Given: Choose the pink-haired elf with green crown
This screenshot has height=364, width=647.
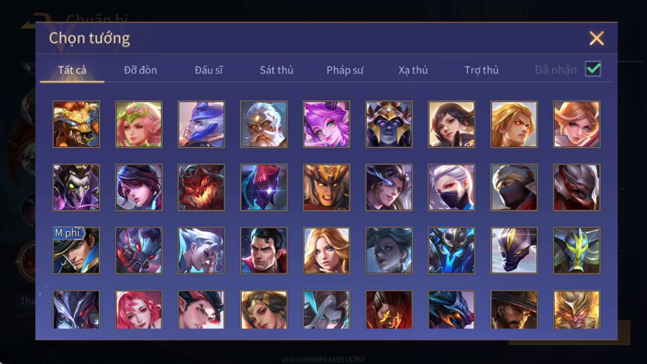Looking at the screenshot, I should coord(139,124).
